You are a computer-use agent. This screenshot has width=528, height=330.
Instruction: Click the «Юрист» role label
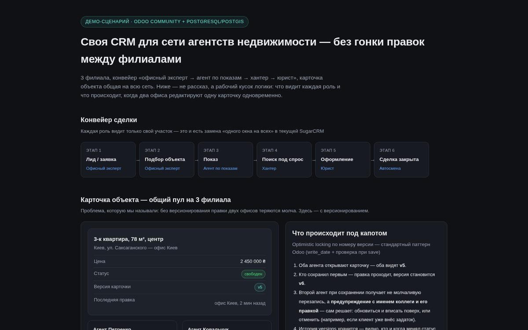point(327,169)
